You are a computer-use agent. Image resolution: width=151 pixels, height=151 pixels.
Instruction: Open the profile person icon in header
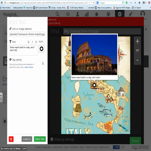78,14
